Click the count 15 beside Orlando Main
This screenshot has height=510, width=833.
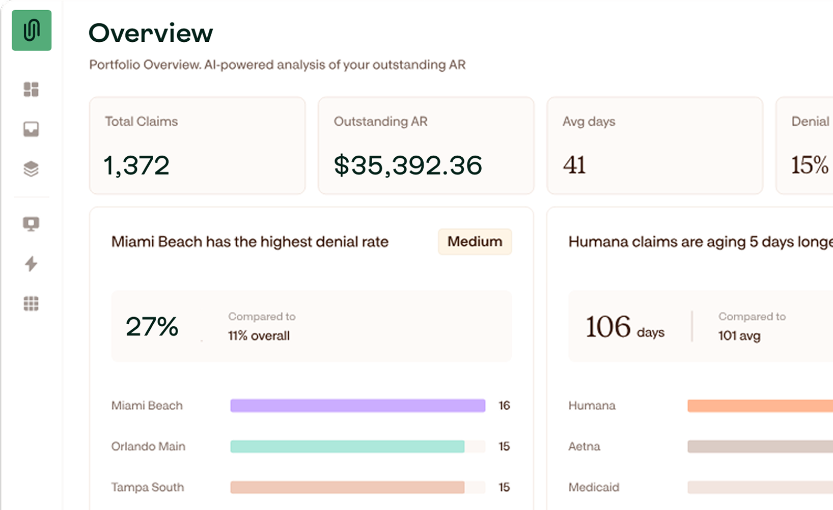[504, 446]
